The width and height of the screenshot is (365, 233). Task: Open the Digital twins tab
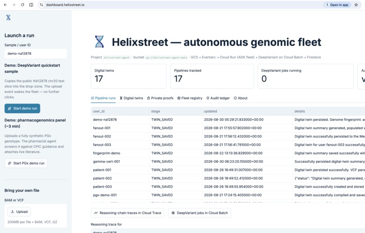[x=131, y=98]
